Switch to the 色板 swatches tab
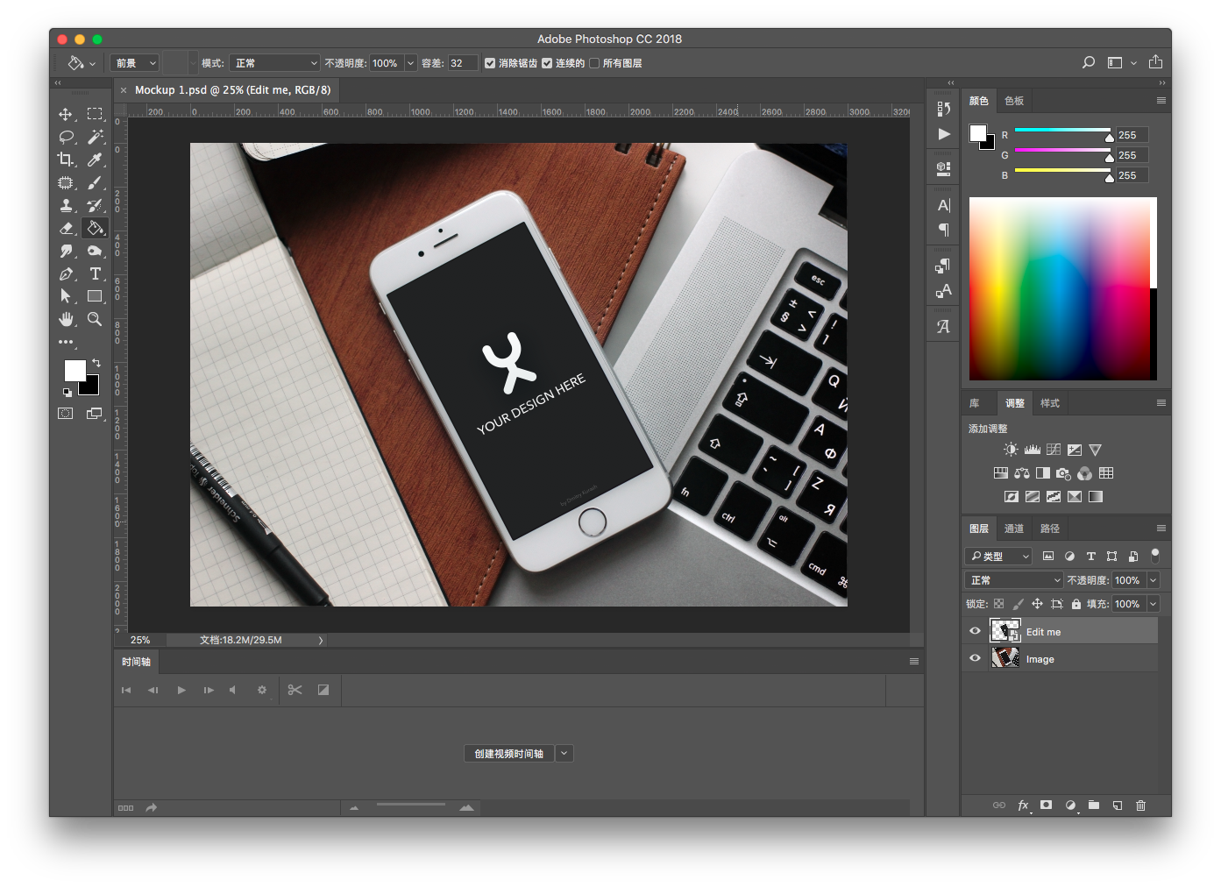Viewport: 1221px width, 887px height. [x=1014, y=101]
